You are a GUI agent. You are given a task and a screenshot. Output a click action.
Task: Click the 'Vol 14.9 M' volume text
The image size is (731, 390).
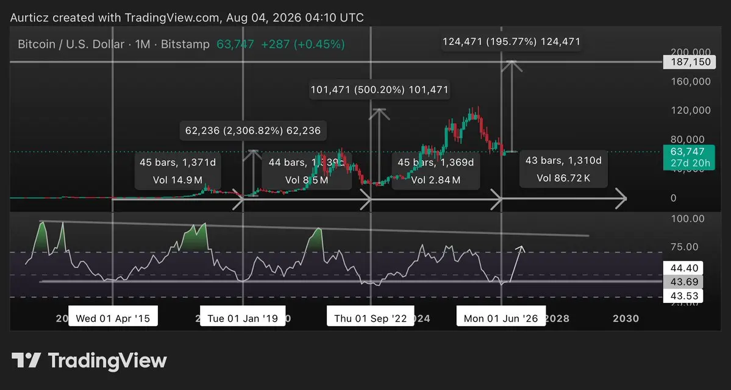tap(177, 180)
